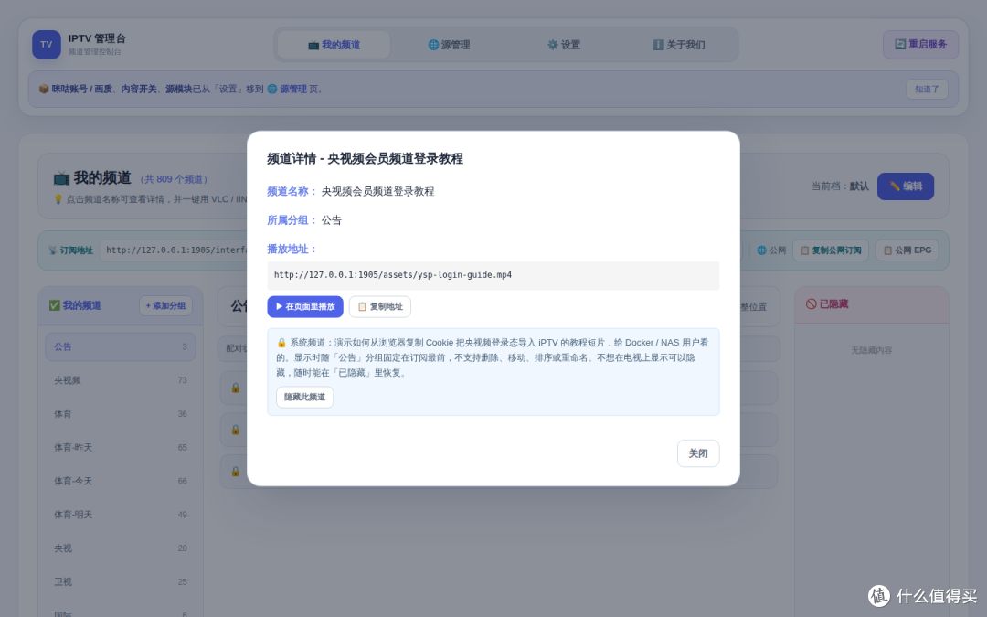The height and width of the screenshot is (617, 987).
Task: Dismiss the notice with 知道了
Action: click(927, 89)
